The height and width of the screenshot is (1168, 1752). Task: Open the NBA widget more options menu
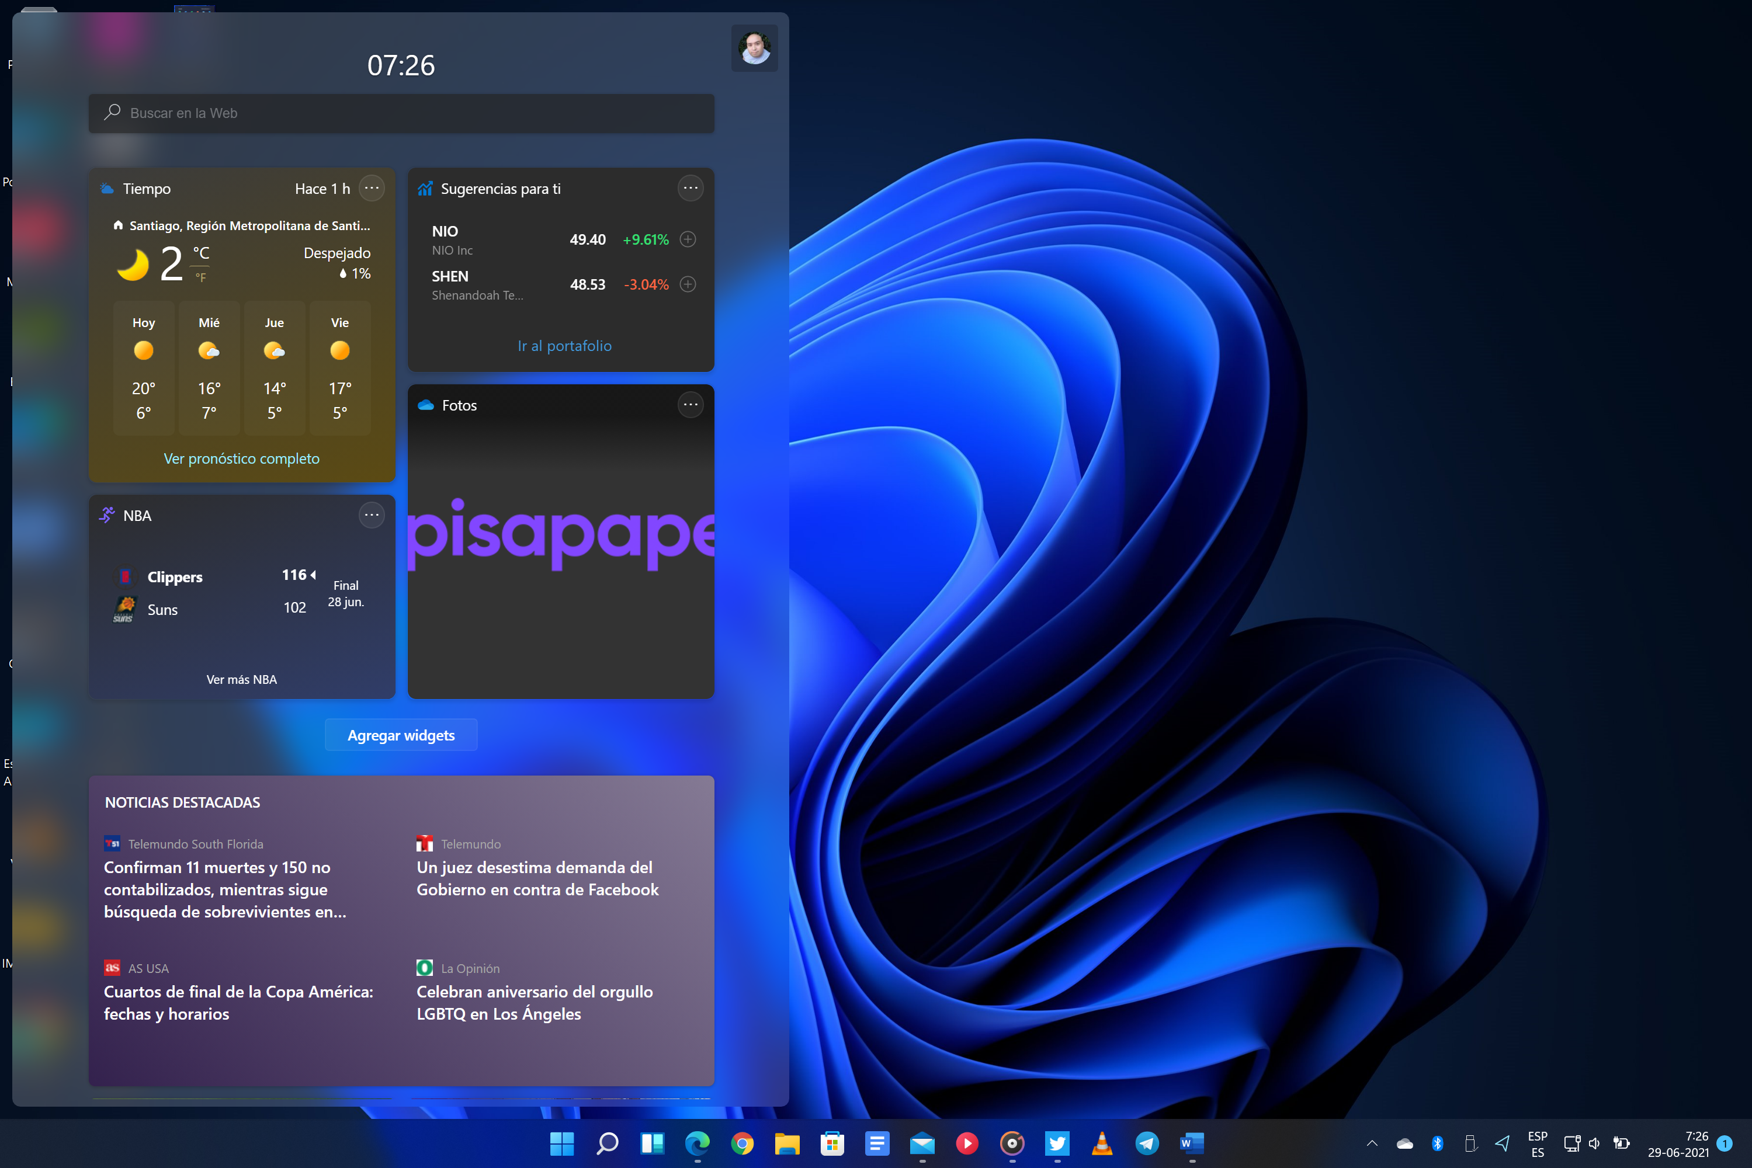pyautogui.click(x=371, y=515)
